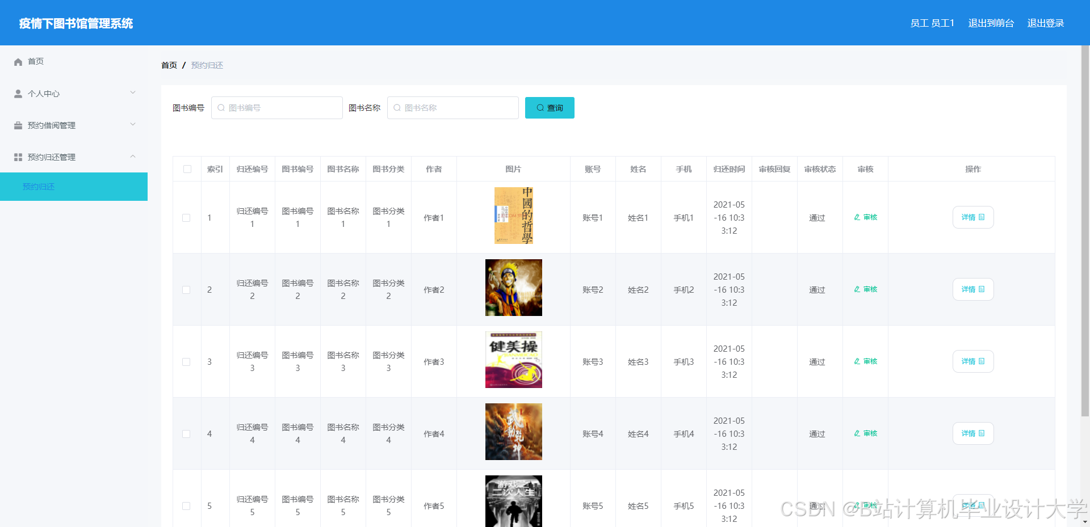Click the grid icon beside 预约归还管理
This screenshot has width=1090, height=527.
point(18,157)
